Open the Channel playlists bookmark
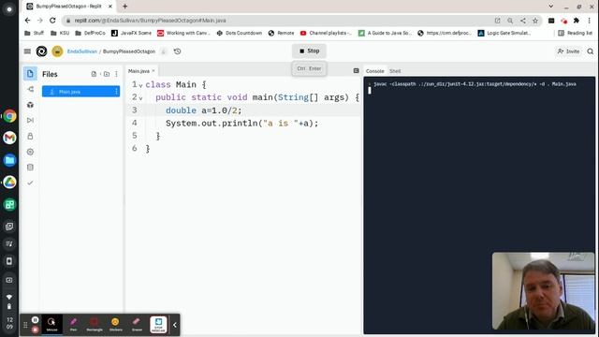Image resolution: width=599 pixels, height=337 pixels. click(326, 34)
